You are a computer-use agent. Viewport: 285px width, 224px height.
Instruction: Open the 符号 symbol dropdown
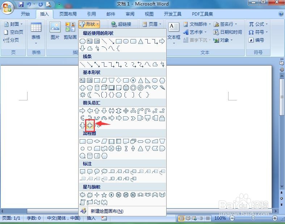tap(258, 32)
